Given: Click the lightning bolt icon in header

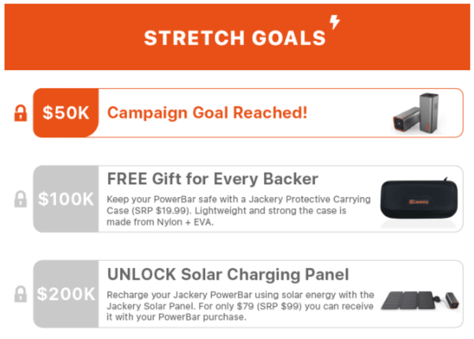Looking at the screenshot, I should click(335, 22).
